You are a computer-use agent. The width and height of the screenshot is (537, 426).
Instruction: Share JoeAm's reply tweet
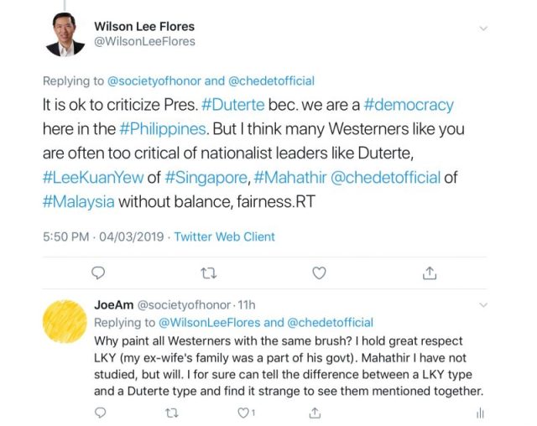[x=315, y=412]
